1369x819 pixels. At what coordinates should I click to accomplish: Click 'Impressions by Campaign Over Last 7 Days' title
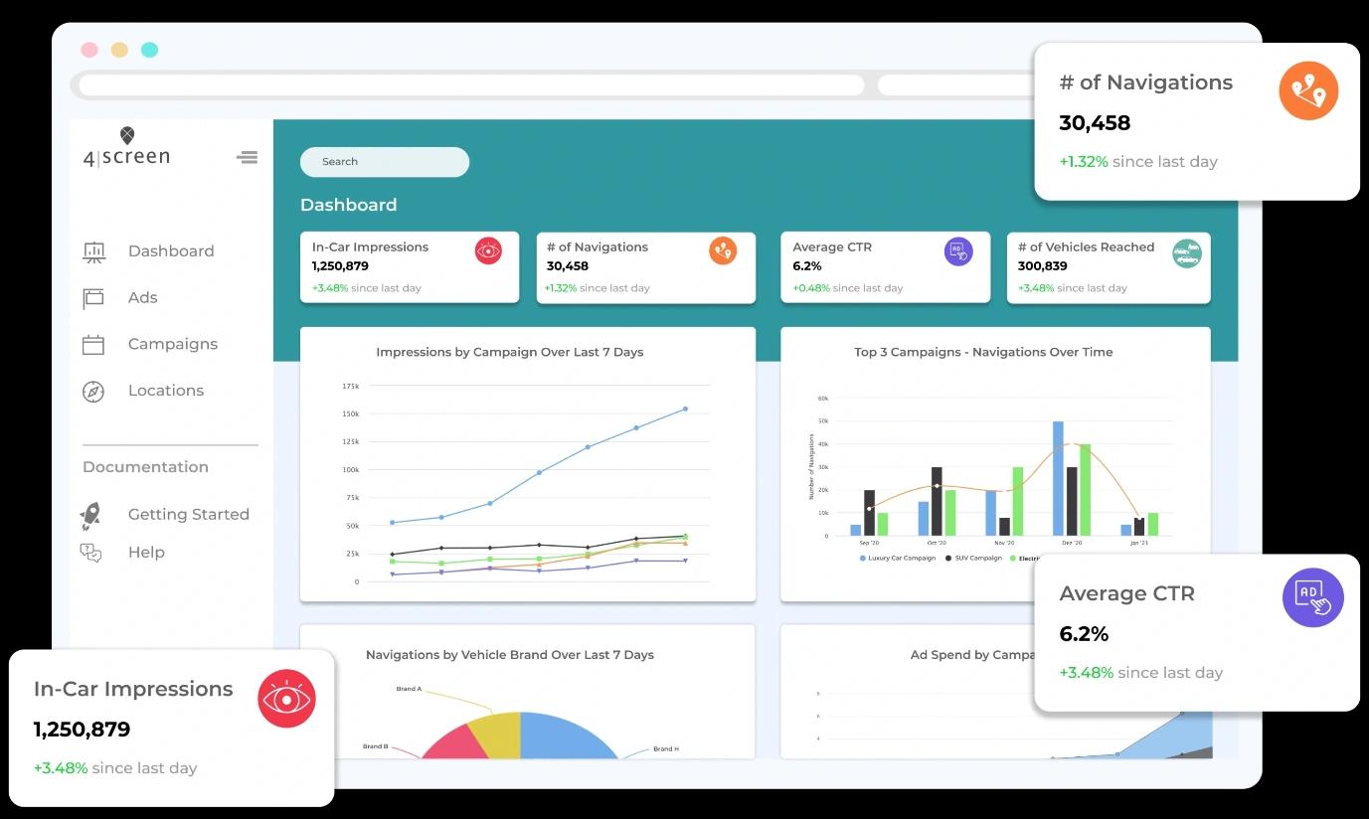pyautogui.click(x=510, y=352)
